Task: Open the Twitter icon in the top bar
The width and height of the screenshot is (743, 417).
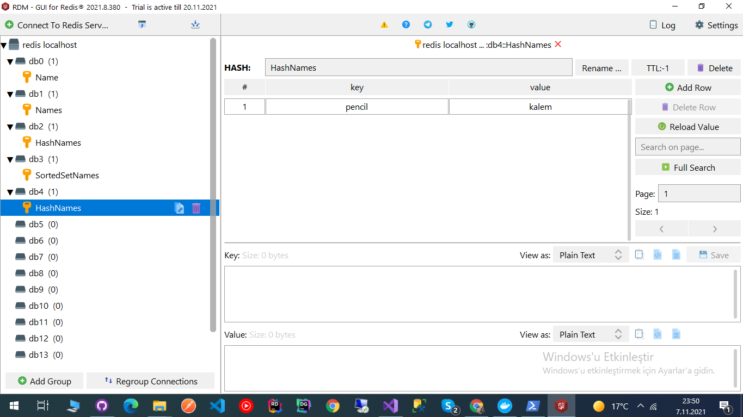Action: point(450,25)
